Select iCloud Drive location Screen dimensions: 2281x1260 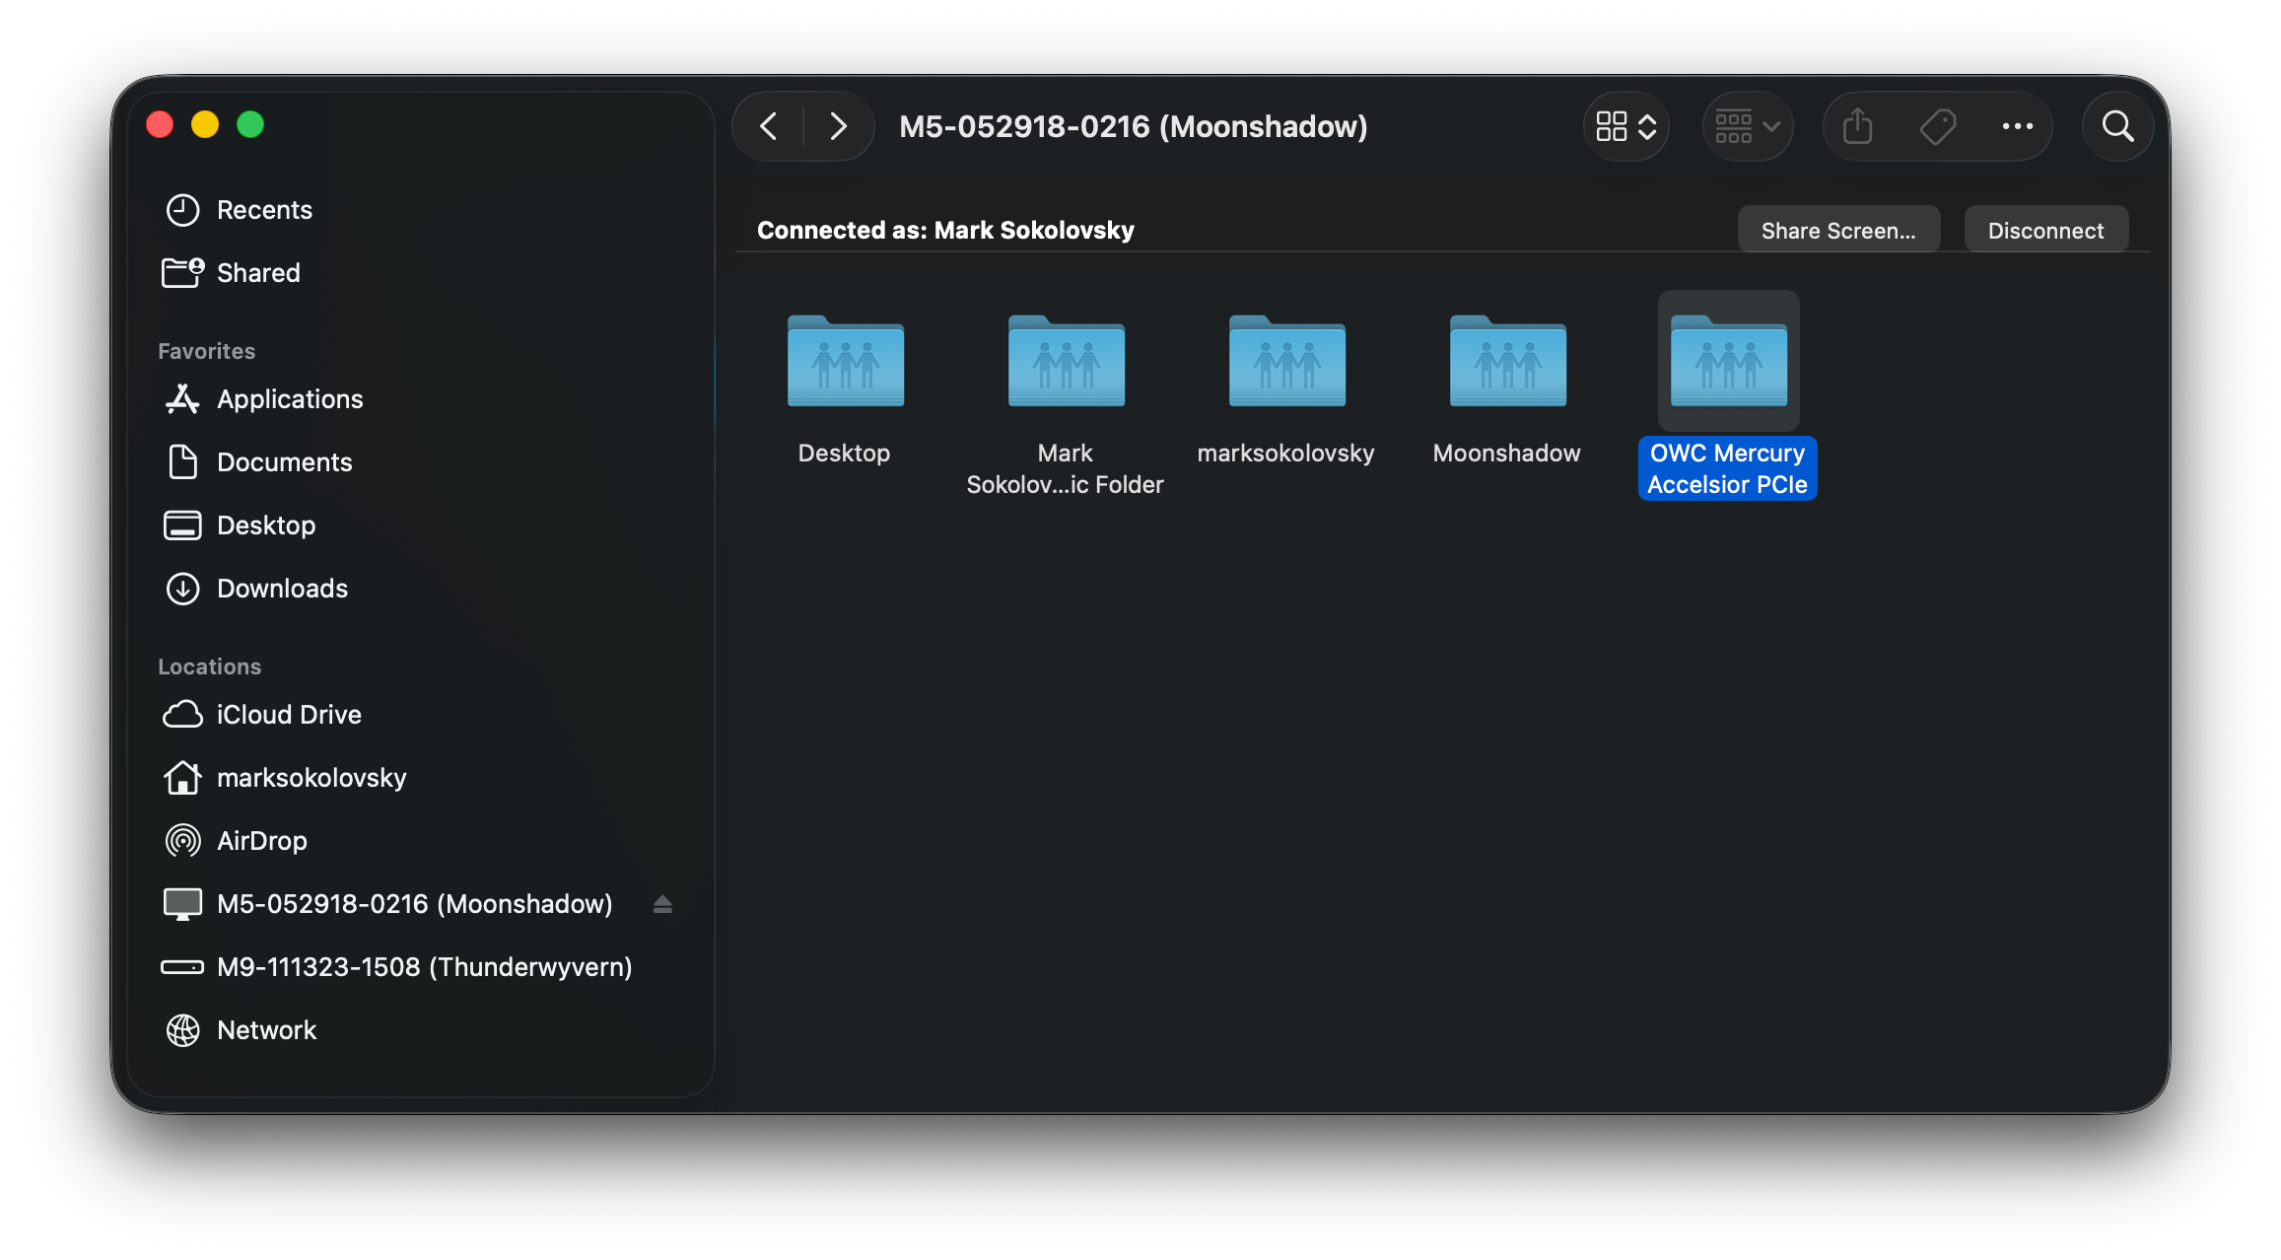[x=288, y=715]
